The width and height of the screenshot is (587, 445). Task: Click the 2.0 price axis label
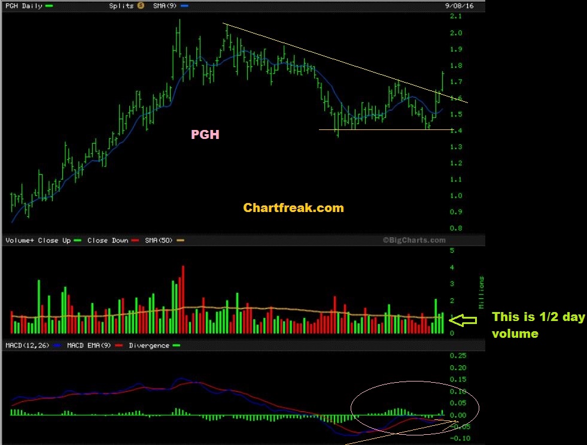coord(456,33)
